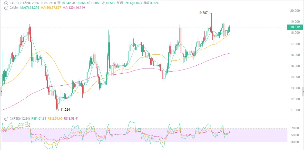The height and width of the screenshot is (150, 304).
Task: Click the 11.000 price axis label
Action: pyautogui.click(x=295, y=110)
